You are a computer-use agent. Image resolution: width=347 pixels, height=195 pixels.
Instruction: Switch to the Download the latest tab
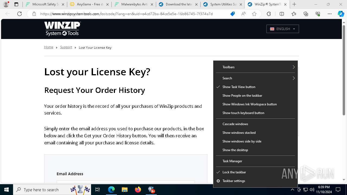[178, 4]
